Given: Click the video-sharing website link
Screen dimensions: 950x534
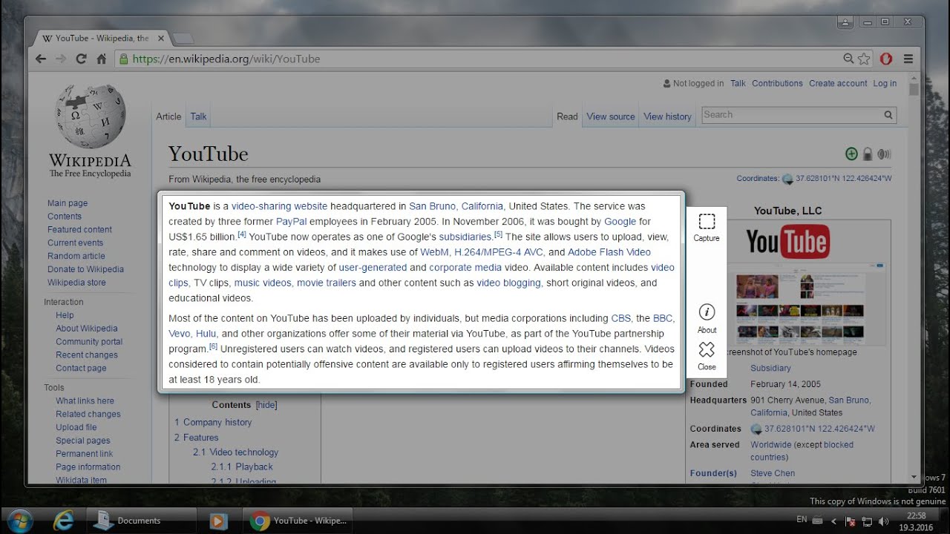Looking at the screenshot, I should pyautogui.click(x=279, y=206).
